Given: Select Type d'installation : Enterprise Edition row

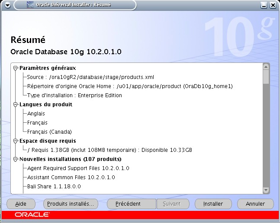Looking at the screenshot, I should (74, 95).
